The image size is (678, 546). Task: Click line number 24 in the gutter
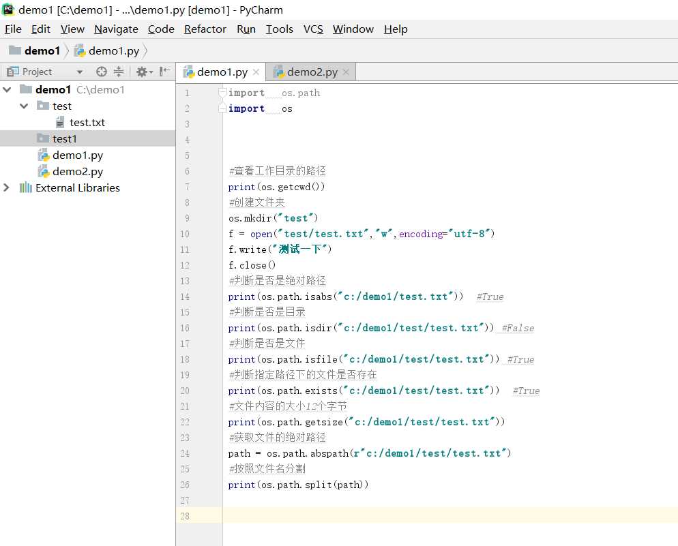[x=185, y=453]
